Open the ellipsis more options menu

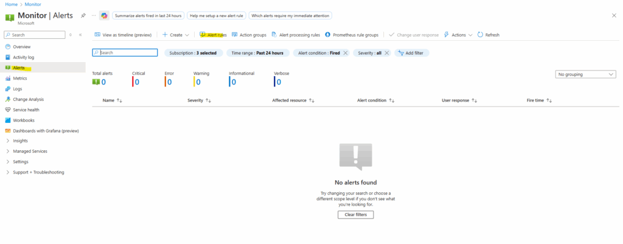pos(94,15)
